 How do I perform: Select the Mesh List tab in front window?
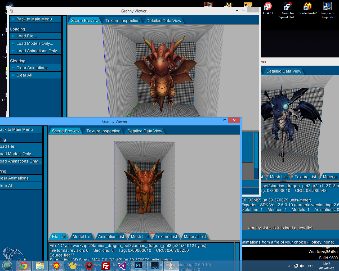coord(140,237)
